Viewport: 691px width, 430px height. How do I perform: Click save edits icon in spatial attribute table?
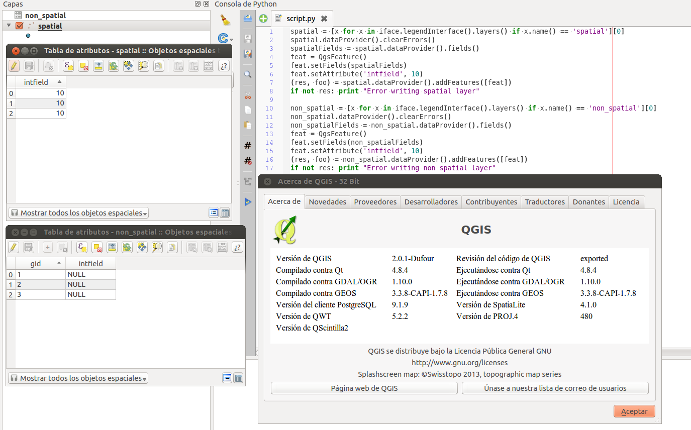tap(29, 66)
